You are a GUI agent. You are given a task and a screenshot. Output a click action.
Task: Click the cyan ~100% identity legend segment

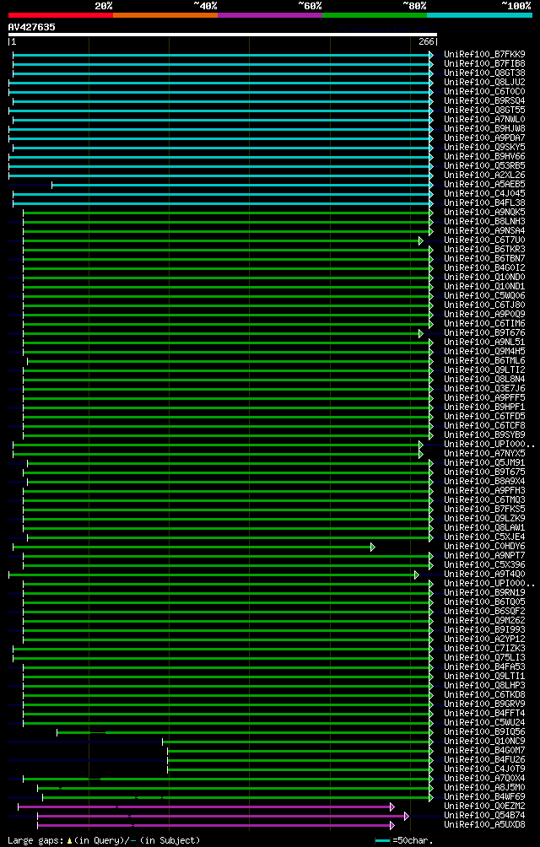tap(479, 15)
